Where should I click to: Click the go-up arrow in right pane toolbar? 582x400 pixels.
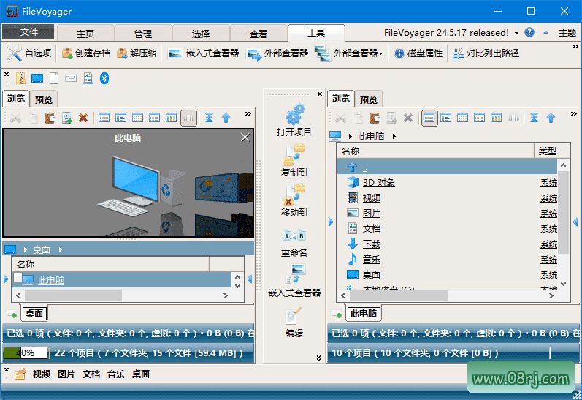[x=551, y=118]
